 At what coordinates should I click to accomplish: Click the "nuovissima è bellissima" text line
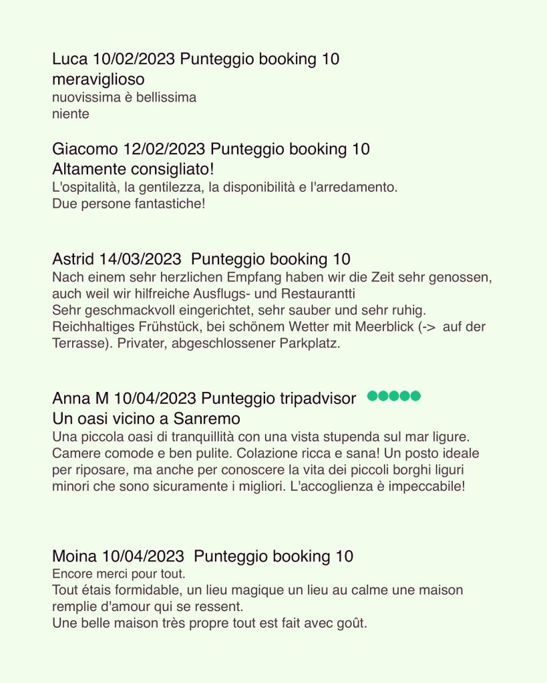124,97
